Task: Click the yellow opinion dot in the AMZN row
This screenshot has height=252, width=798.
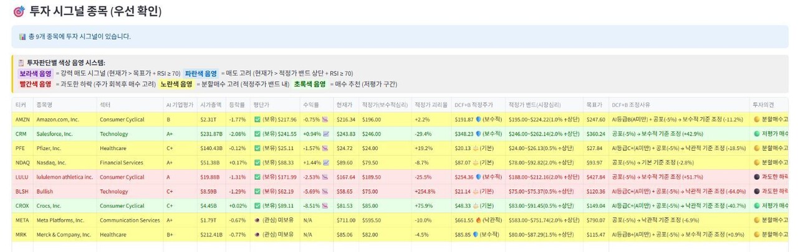Action: 757,119
